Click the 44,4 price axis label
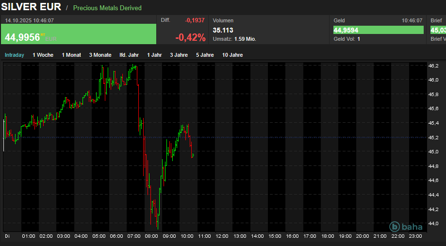446x246 pixels. coord(433,195)
